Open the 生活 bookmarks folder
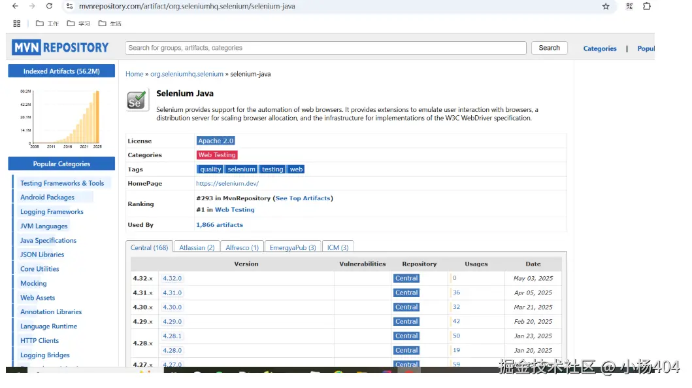This screenshot has height=388, width=692. pos(109,24)
